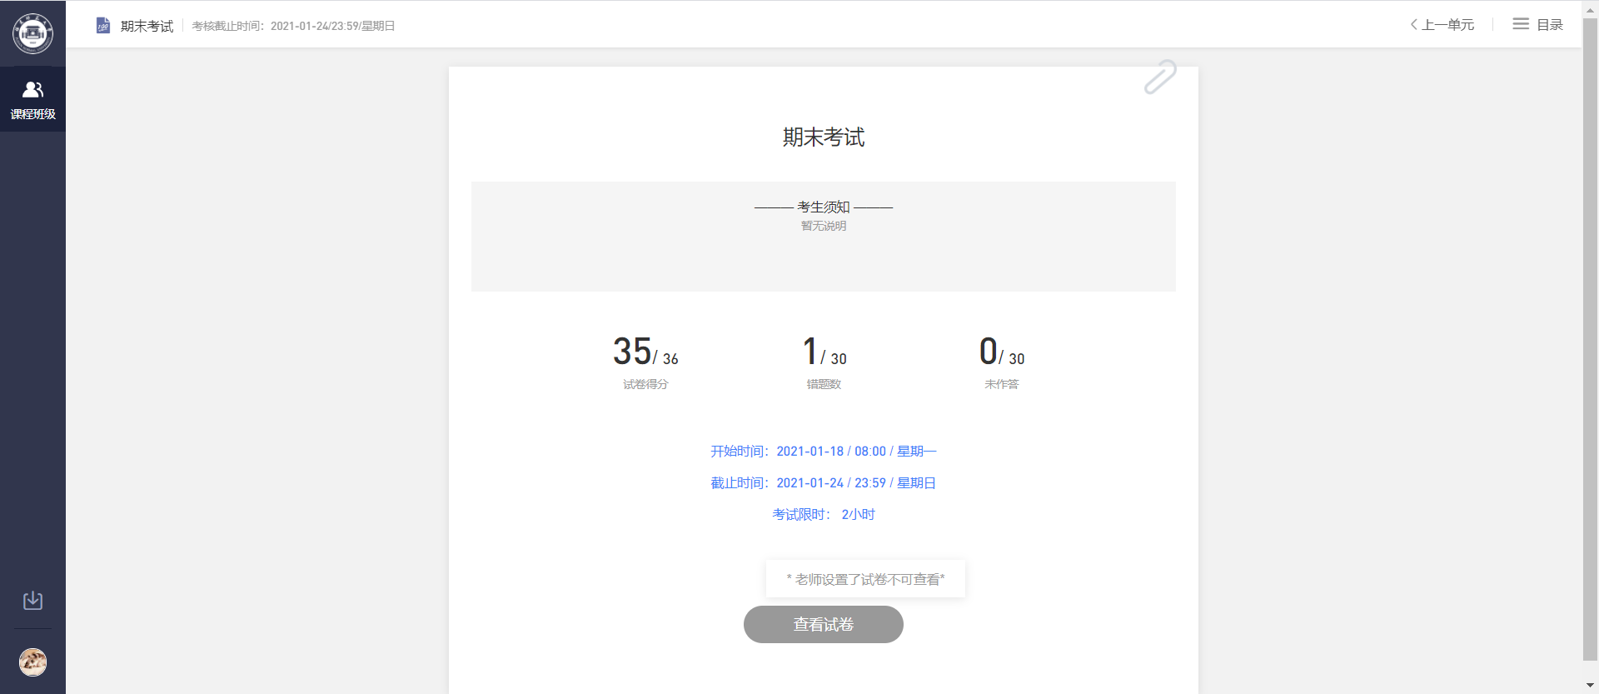Click the 未作答 label
Screen dimensions: 1599x694
(x=1002, y=384)
